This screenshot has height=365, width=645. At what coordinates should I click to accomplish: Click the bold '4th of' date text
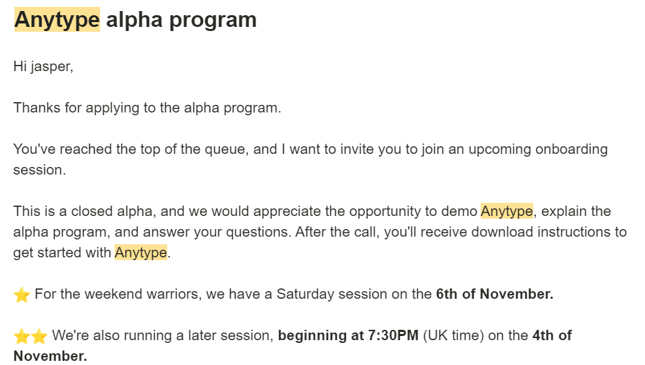pos(552,336)
